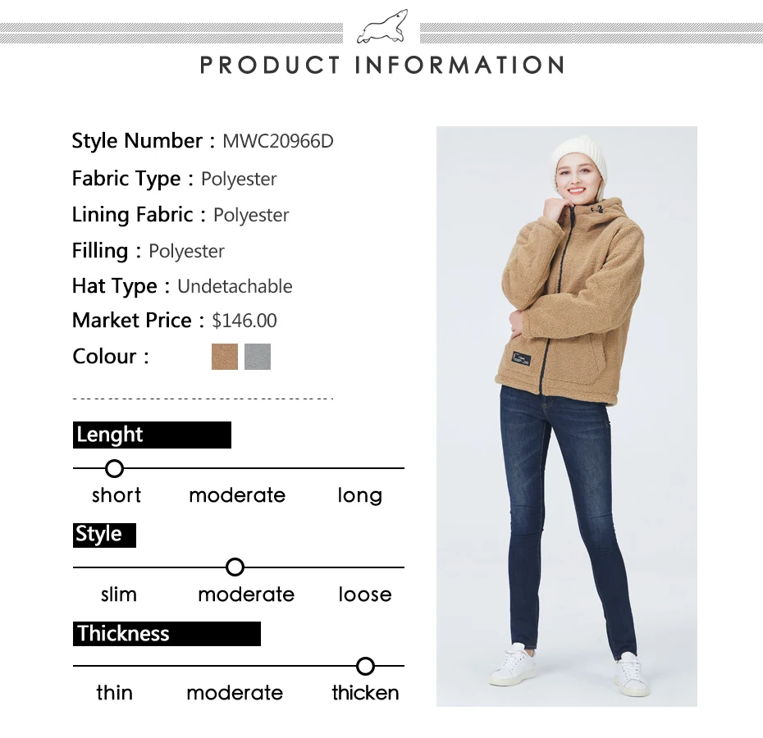Viewport: 763px width, 738px height.
Task: Click the Thickness slider circle marker
Action: pyautogui.click(x=365, y=666)
